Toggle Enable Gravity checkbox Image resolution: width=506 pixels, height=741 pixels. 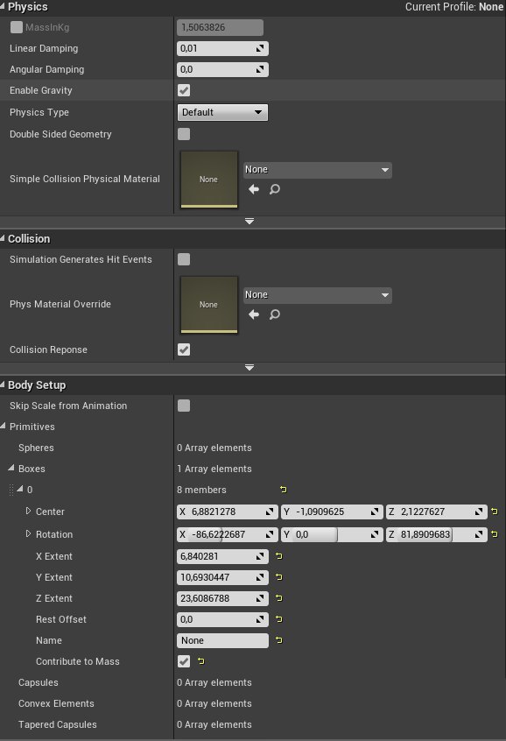point(184,90)
